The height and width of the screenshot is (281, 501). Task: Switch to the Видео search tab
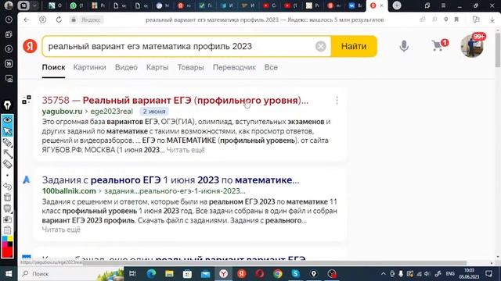coord(126,67)
